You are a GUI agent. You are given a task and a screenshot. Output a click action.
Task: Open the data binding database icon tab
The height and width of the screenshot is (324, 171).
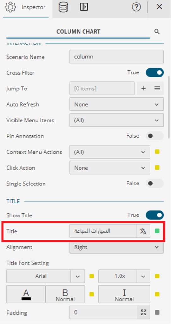(x=63, y=7)
